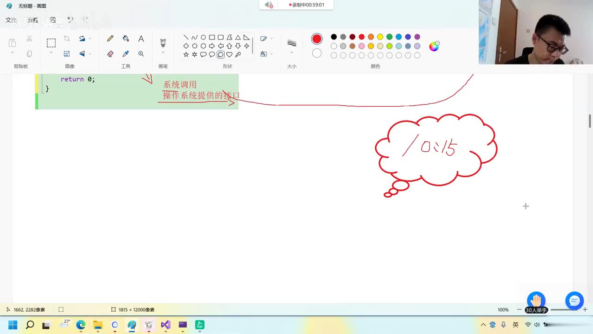Select the Color picker eyedropper tool
Screen dimensions: 593x334
click(x=126, y=54)
